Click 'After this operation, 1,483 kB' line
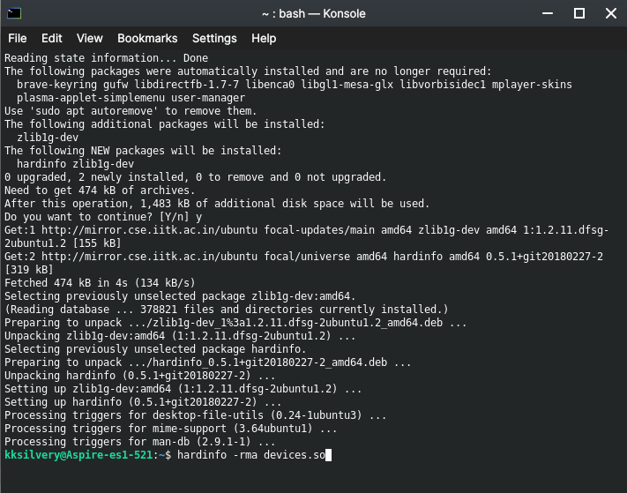Image resolution: width=627 pixels, height=493 pixels. pyautogui.click(x=217, y=204)
